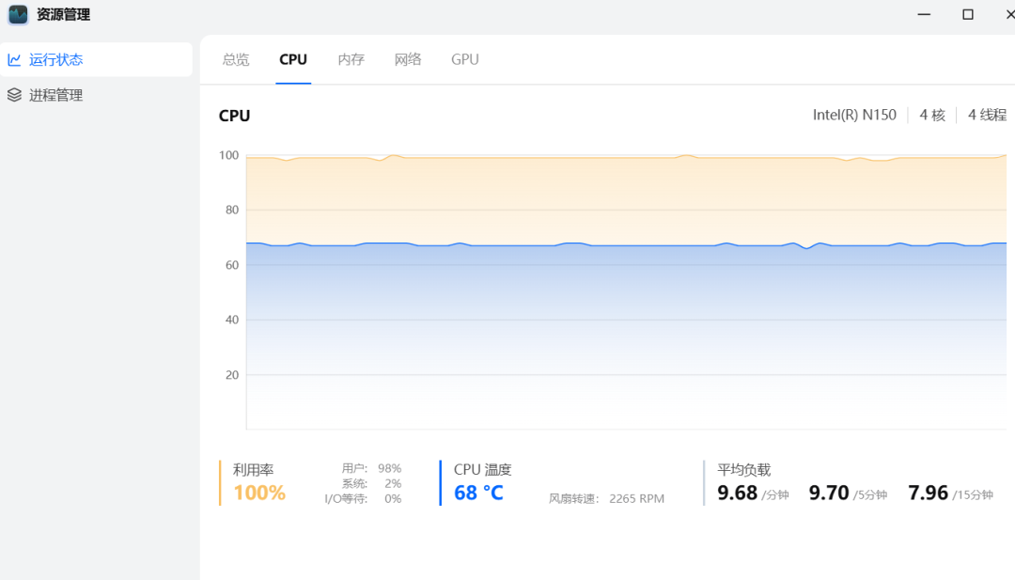Click the layers icon beside 进程管理
Image resolution: width=1015 pixels, height=580 pixels.
[x=14, y=95]
